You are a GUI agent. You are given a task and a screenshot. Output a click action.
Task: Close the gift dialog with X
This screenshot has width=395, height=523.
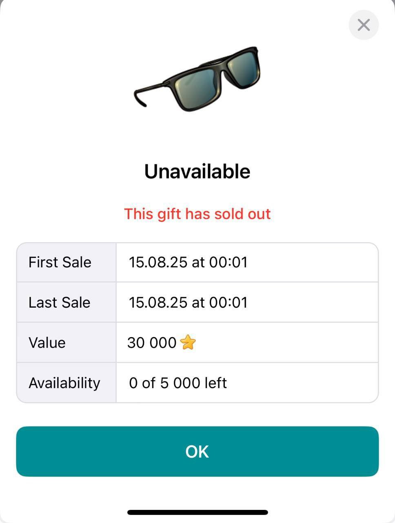pos(363,25)
